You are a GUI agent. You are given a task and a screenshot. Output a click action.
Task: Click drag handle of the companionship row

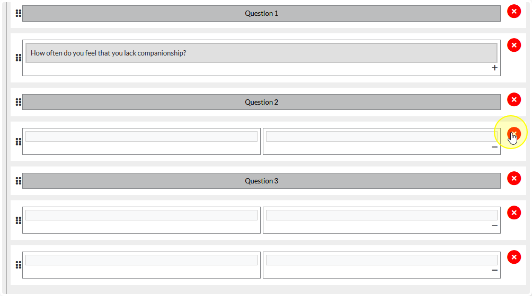(x=19, y=58)
